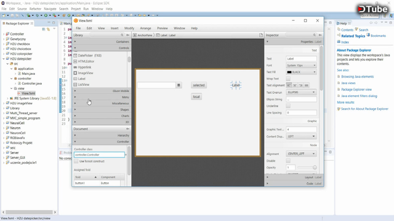
Task: Open the Text Fill BLACK dropdown
Action: coord(301,72)
